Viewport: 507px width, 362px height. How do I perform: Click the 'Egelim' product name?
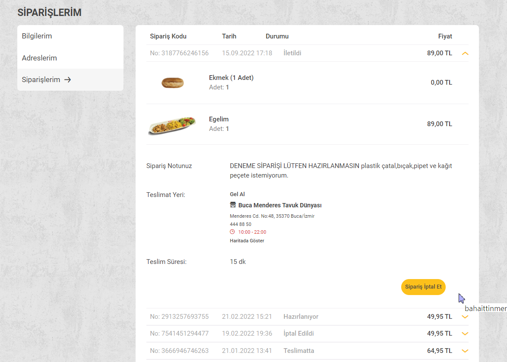(219, 119)
